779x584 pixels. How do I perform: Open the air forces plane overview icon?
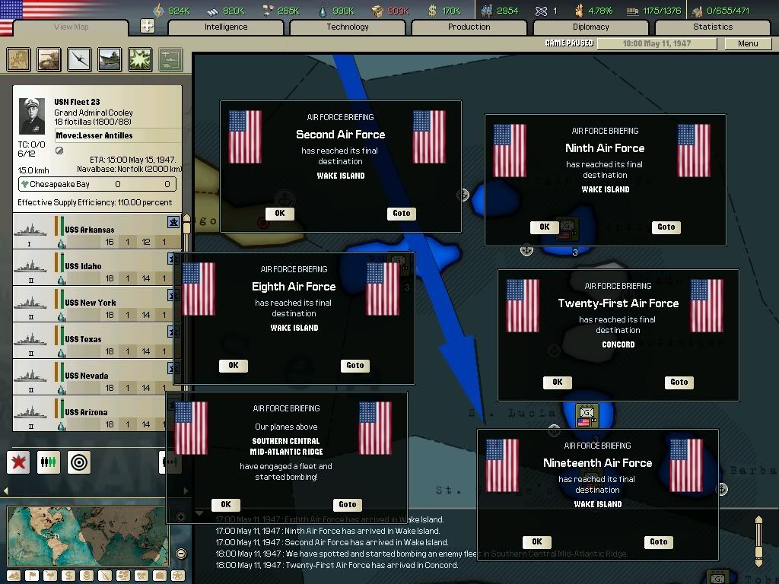coord(79,59)
